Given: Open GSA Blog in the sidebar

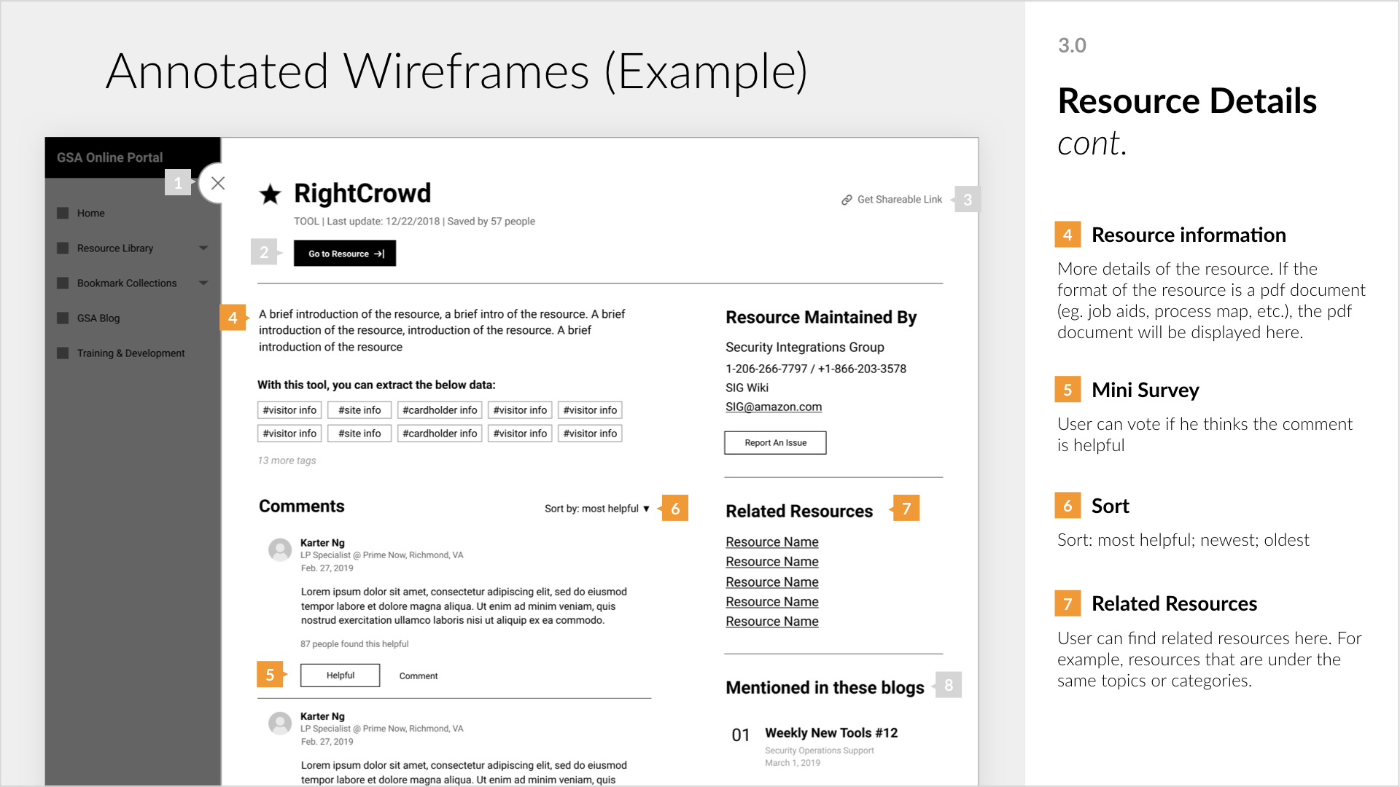Looking at the screenshot, I should [x=98, y=318].
